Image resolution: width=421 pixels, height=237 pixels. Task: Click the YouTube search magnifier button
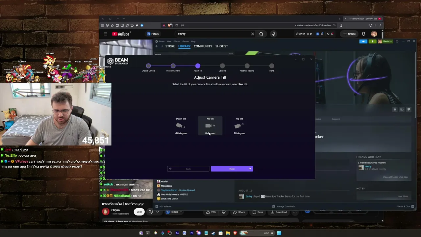pyautogui.click(x=261, y=34)
